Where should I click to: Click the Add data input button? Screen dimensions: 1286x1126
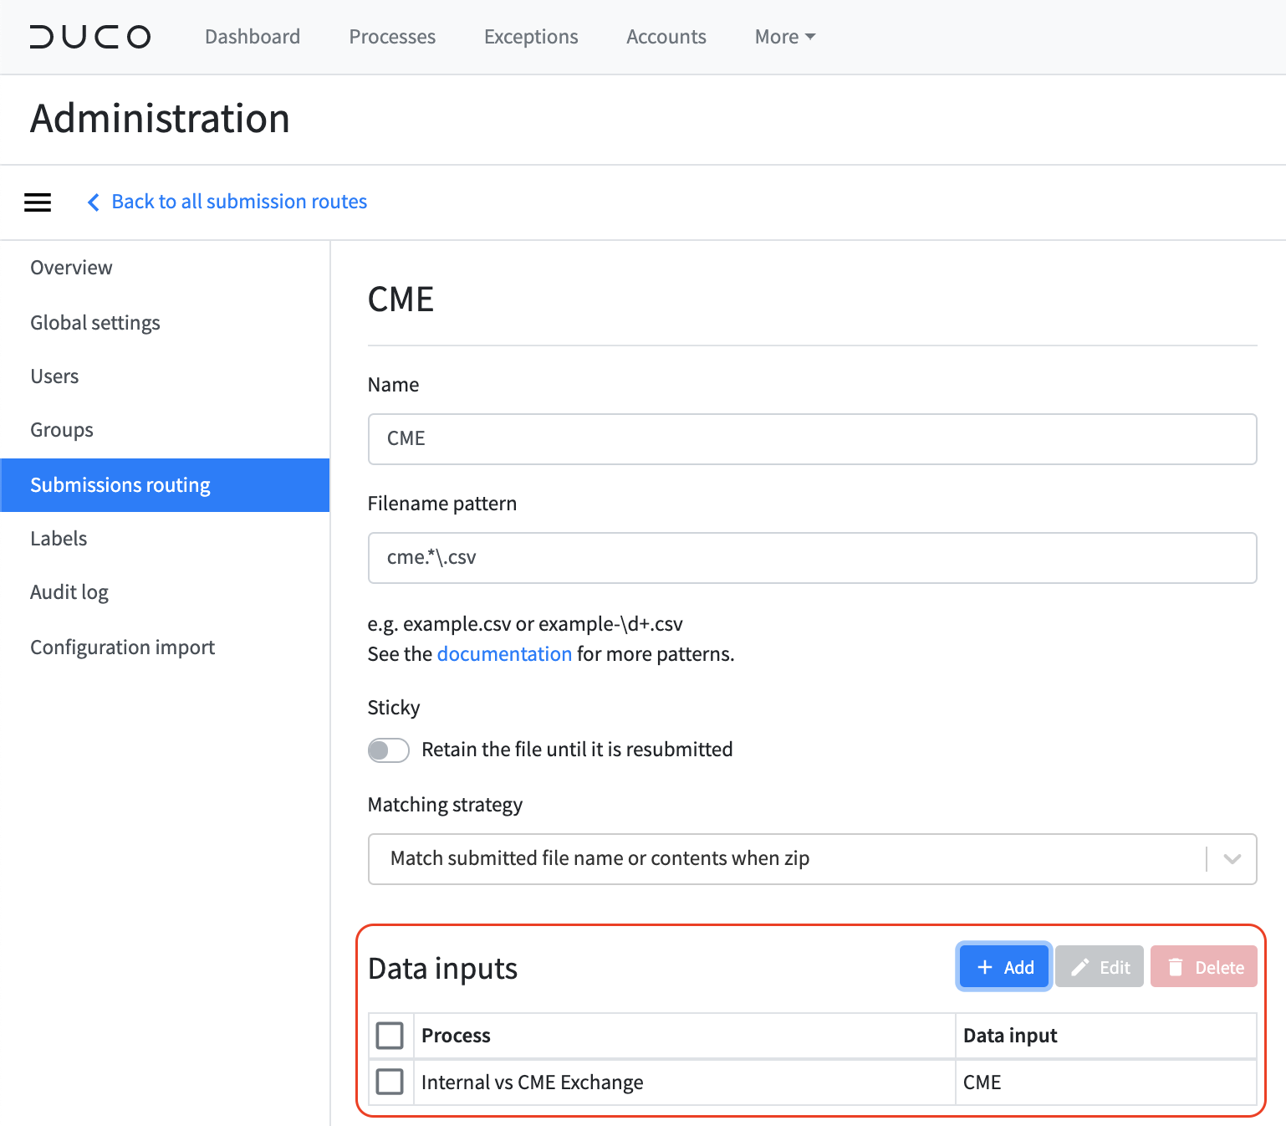[x=1003, y=967]
